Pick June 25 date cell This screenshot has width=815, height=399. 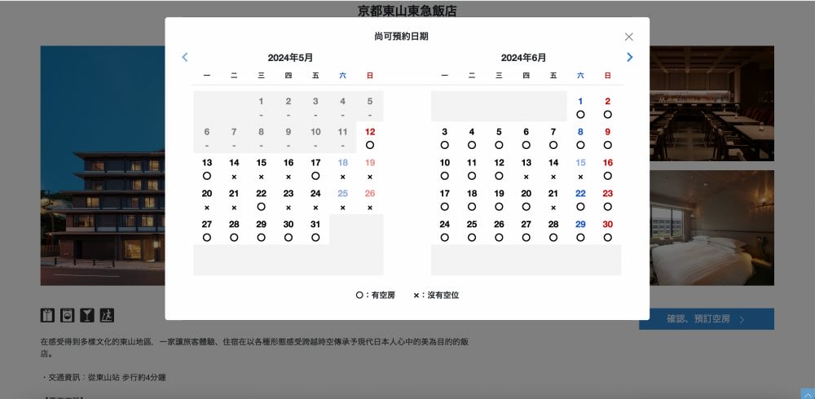[x=471, y=230]
